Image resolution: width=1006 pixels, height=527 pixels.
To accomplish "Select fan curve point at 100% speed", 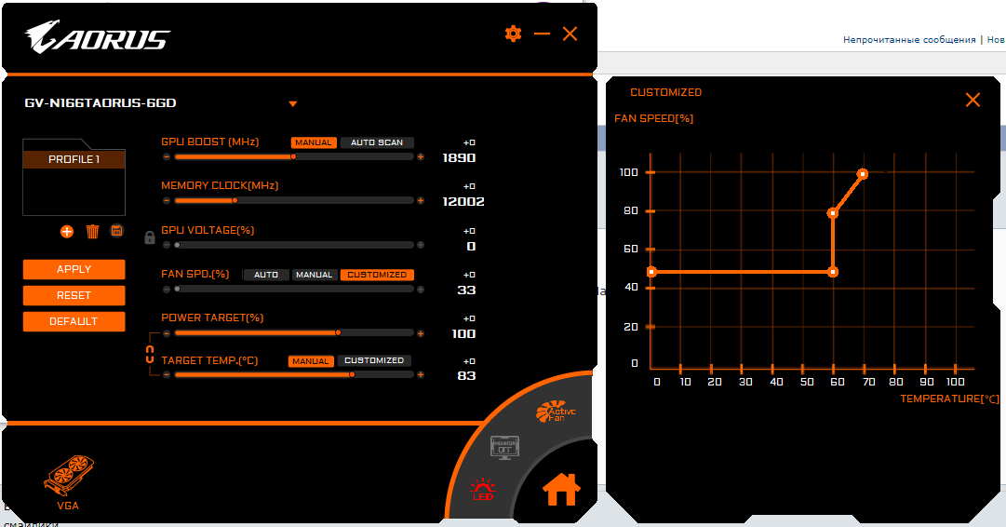I will 863,174.
